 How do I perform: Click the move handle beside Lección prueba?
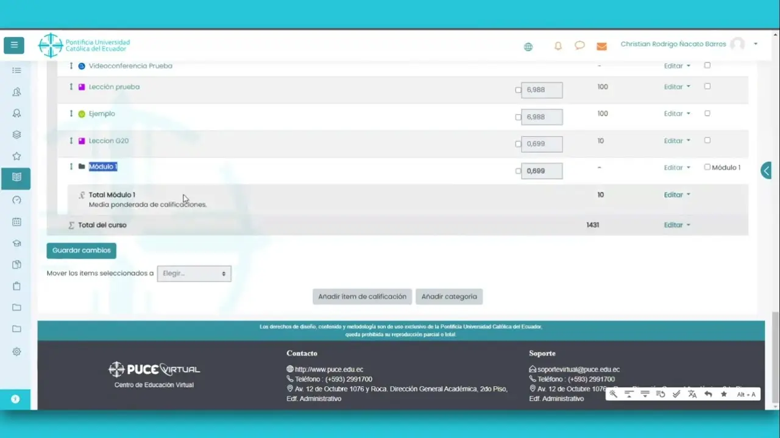click(71, 87)
